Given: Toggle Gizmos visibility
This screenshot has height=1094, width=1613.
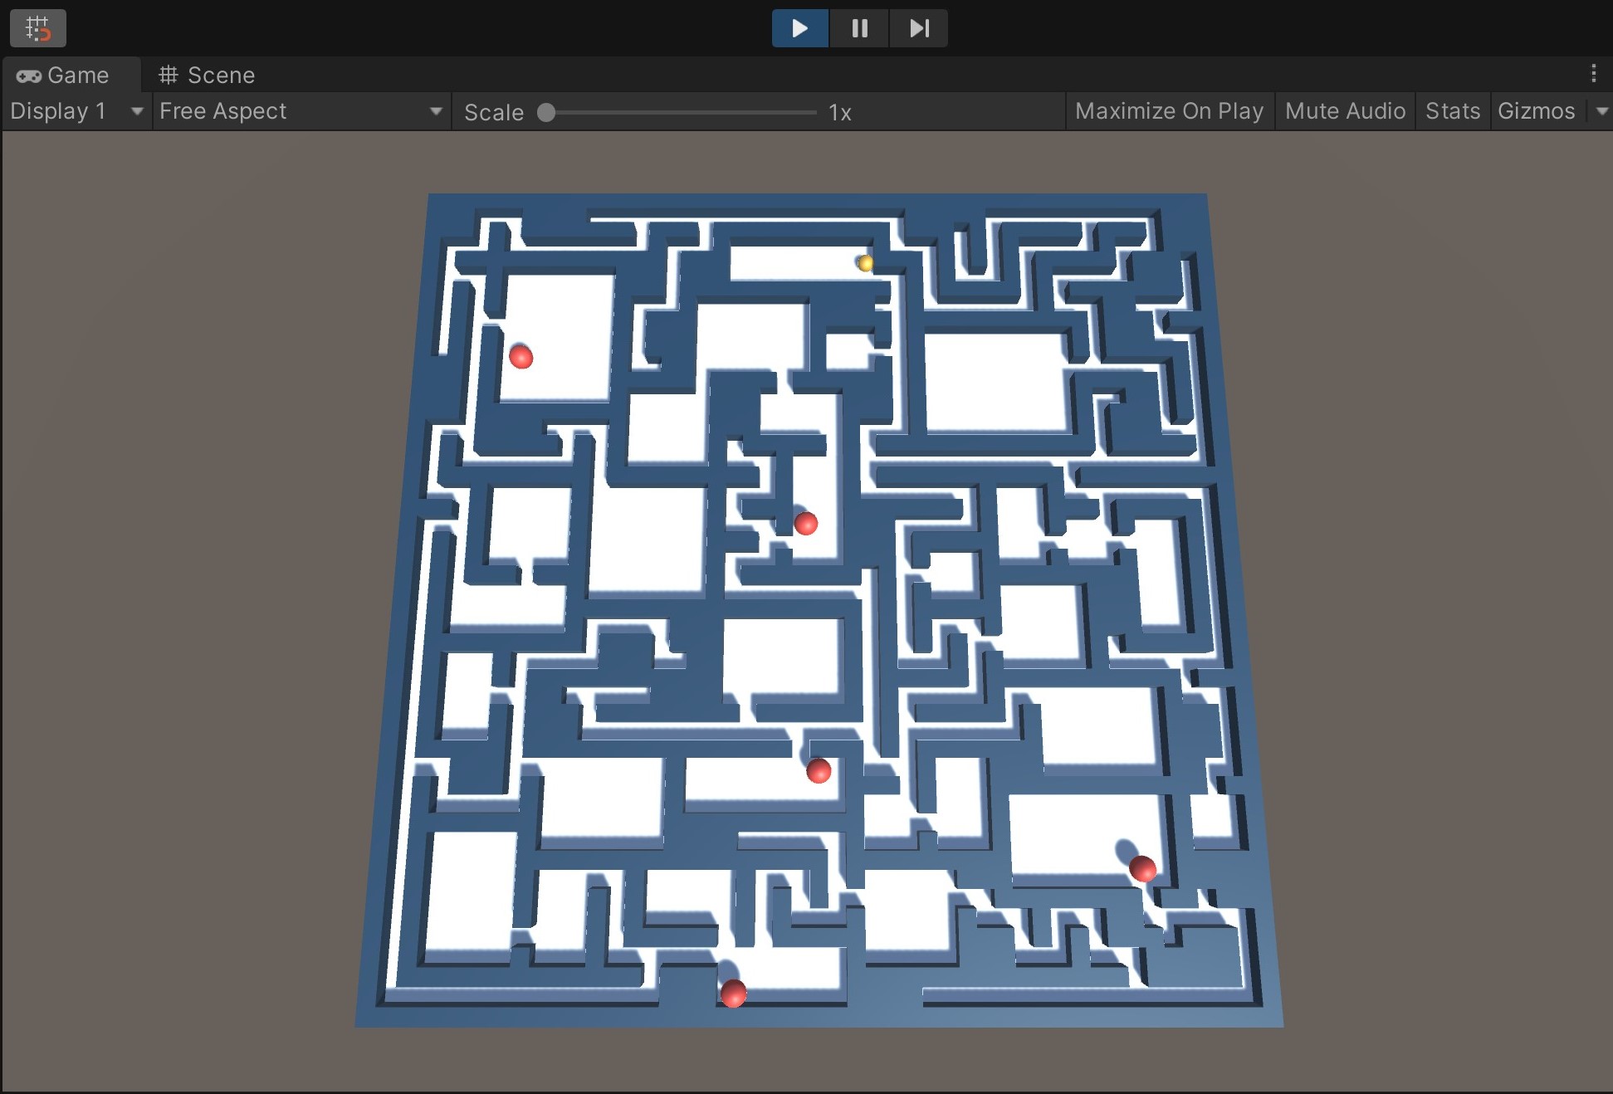Looking at the screenshot, I should coord(1537,110).
